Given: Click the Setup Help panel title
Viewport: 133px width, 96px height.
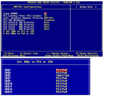Looking at the screenshot, I should (86, 7).
